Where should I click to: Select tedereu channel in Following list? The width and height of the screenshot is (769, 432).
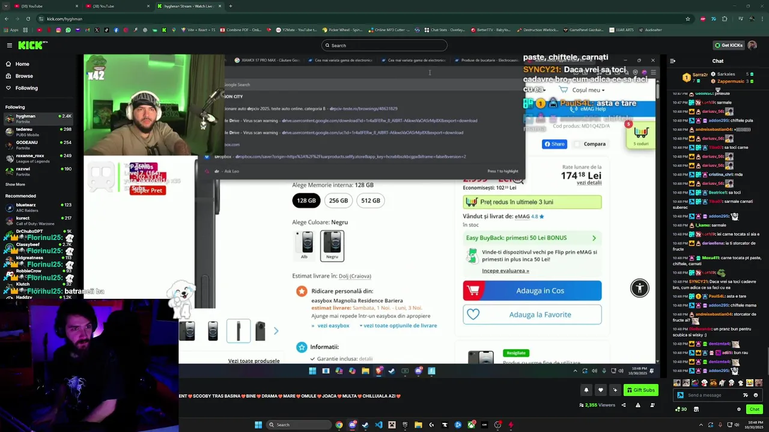click(37, 131)
